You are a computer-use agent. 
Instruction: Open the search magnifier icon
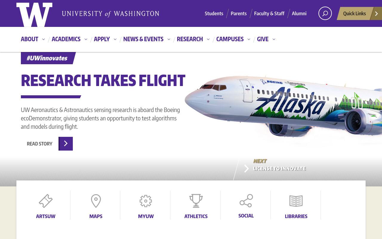point(325,13)
